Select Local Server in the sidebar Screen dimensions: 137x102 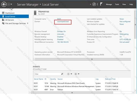tap(14, 17)
